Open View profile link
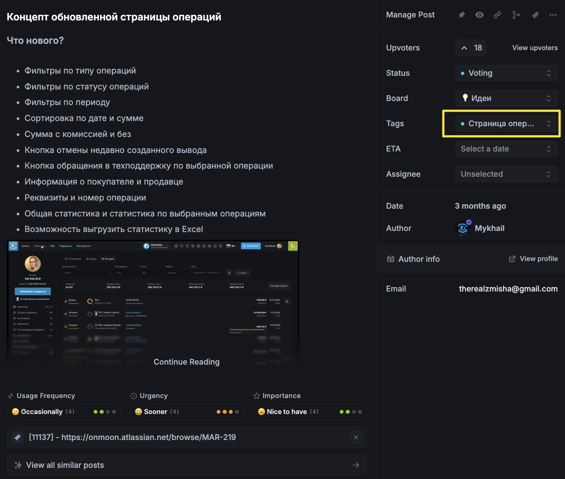565x479 pixels. click(x=533, y=259)
